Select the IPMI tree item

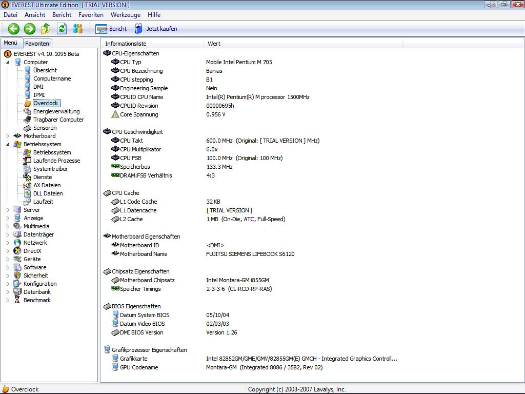coord(39,95)
